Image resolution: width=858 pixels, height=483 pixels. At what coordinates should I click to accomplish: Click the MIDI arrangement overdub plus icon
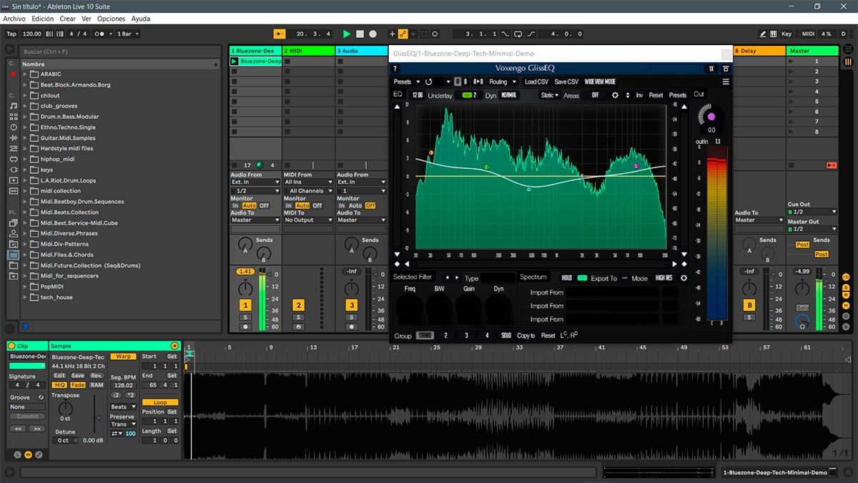[392, 34]
